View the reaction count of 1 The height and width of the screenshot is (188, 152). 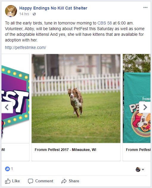tap(12, 169)
